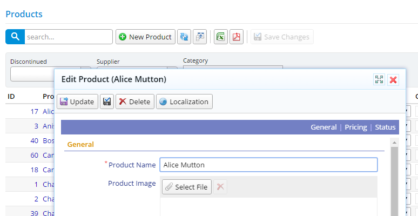Export products to PDF
The width and height of the screenshot is (418, 216).
pos(237,37)
